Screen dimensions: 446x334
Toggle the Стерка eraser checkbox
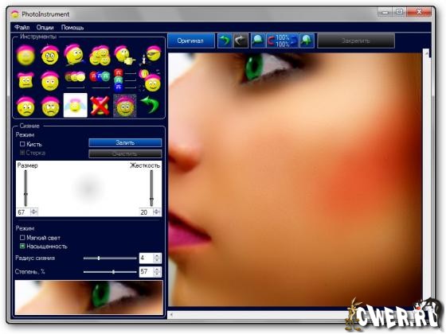(22, 153)
